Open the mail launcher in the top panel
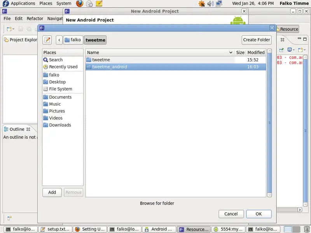Viewport: 311px width, 233px height. tap(89, 3)
